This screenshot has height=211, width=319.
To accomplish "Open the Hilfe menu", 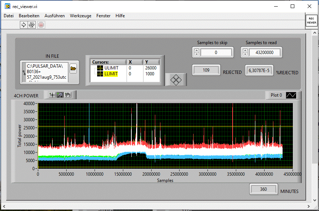I will [120, 16].
